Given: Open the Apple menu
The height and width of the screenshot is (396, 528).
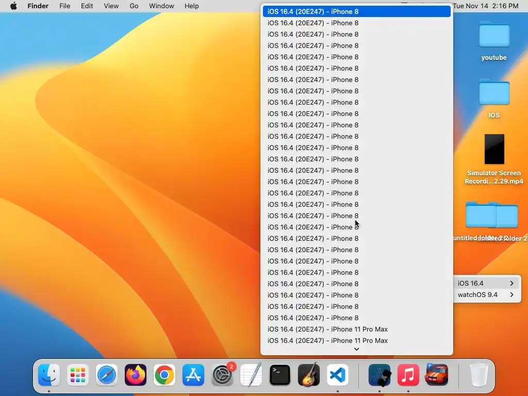Looking at the screenshot, I should click(13, 6).
